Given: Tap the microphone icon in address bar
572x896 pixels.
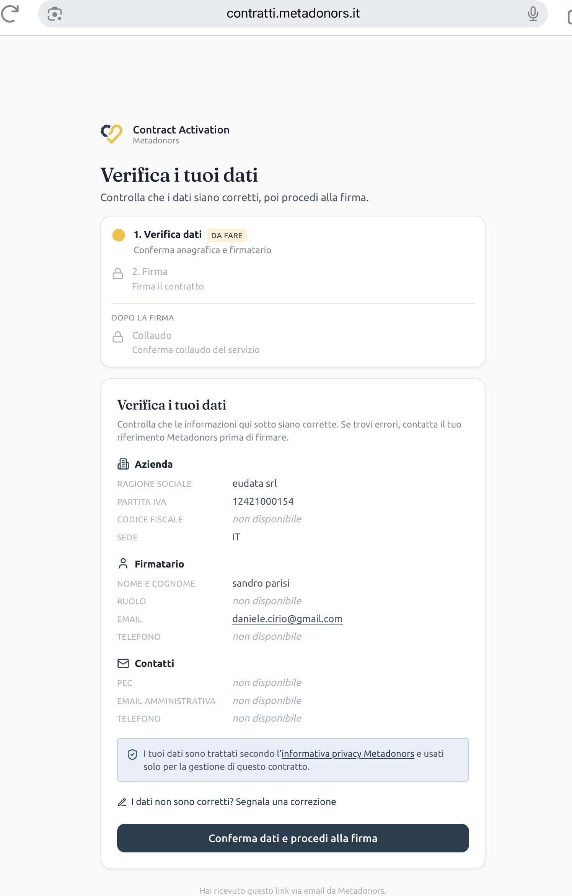Looking at the screenshot, I should [533, 14].
